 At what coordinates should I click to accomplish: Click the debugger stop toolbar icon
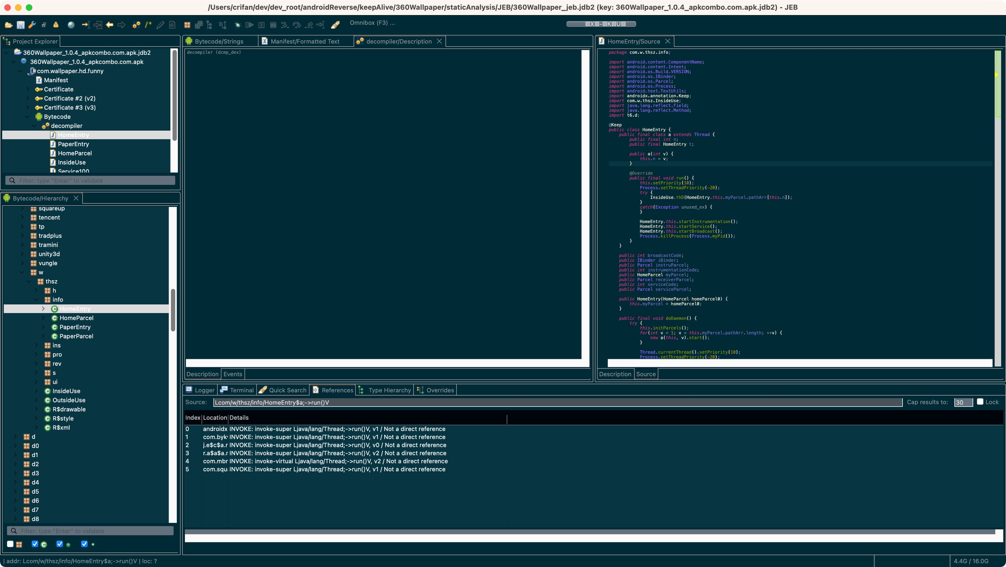[273, 25]
